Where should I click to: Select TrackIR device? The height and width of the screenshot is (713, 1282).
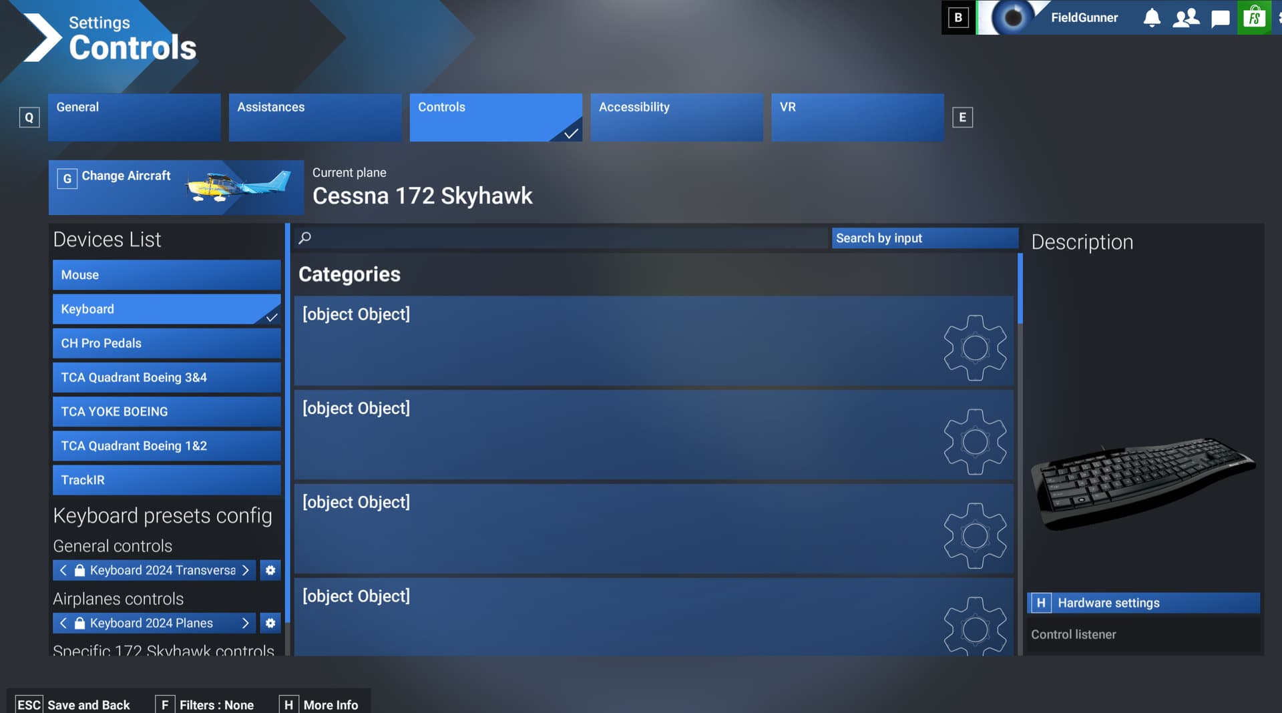167,480
